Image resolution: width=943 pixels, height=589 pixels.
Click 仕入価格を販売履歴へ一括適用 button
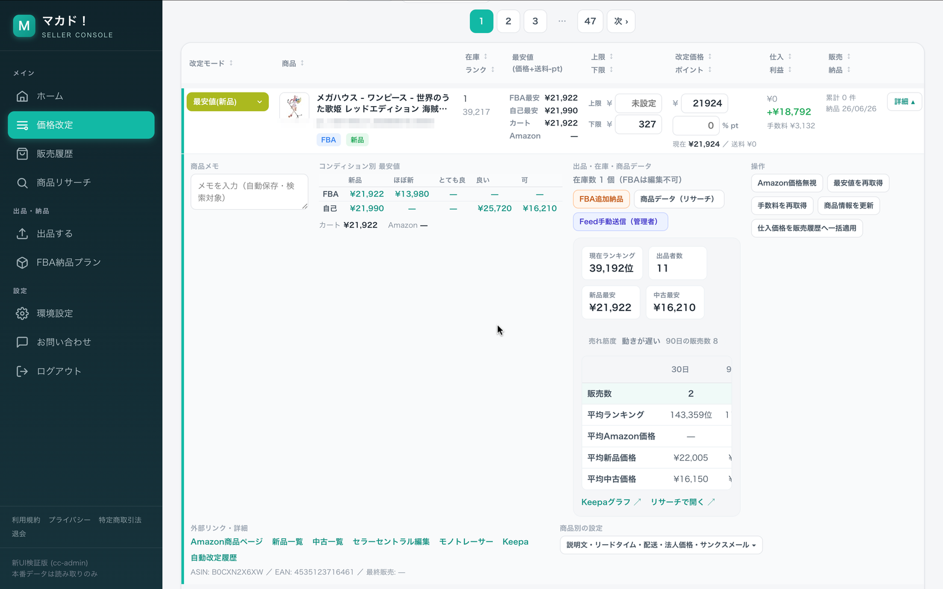point(807,228)
